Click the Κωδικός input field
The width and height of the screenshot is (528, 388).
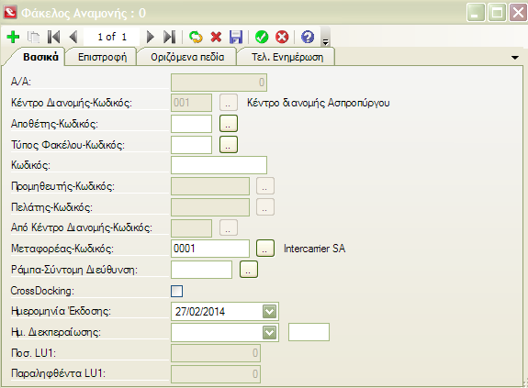coord(219,165)
